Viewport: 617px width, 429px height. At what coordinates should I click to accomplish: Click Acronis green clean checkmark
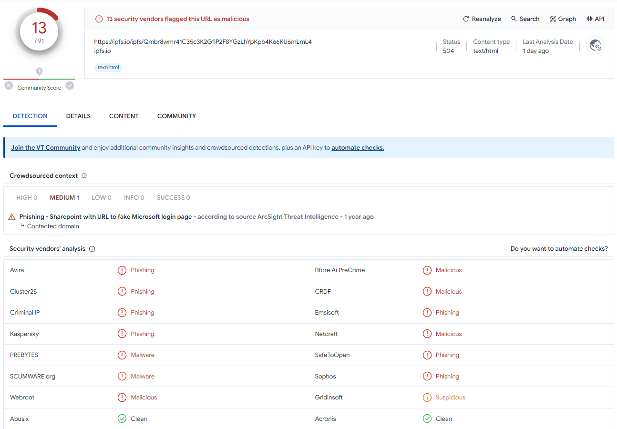coord(427,419)
